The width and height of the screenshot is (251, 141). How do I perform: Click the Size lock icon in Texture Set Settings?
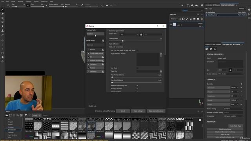[x=230, y=70]
